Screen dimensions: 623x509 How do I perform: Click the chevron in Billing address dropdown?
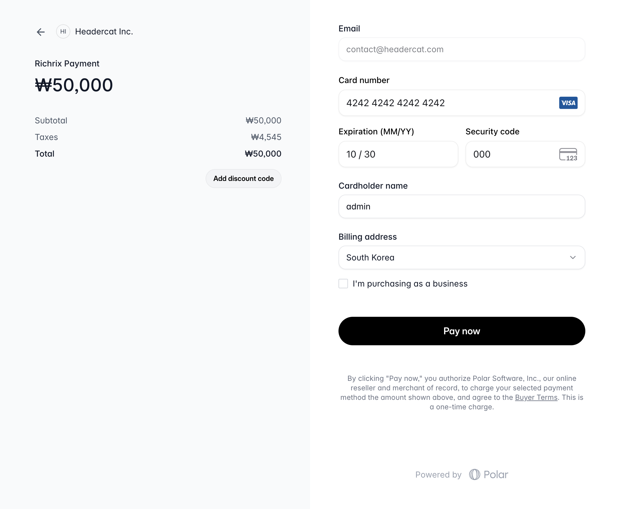coord(573,257)
